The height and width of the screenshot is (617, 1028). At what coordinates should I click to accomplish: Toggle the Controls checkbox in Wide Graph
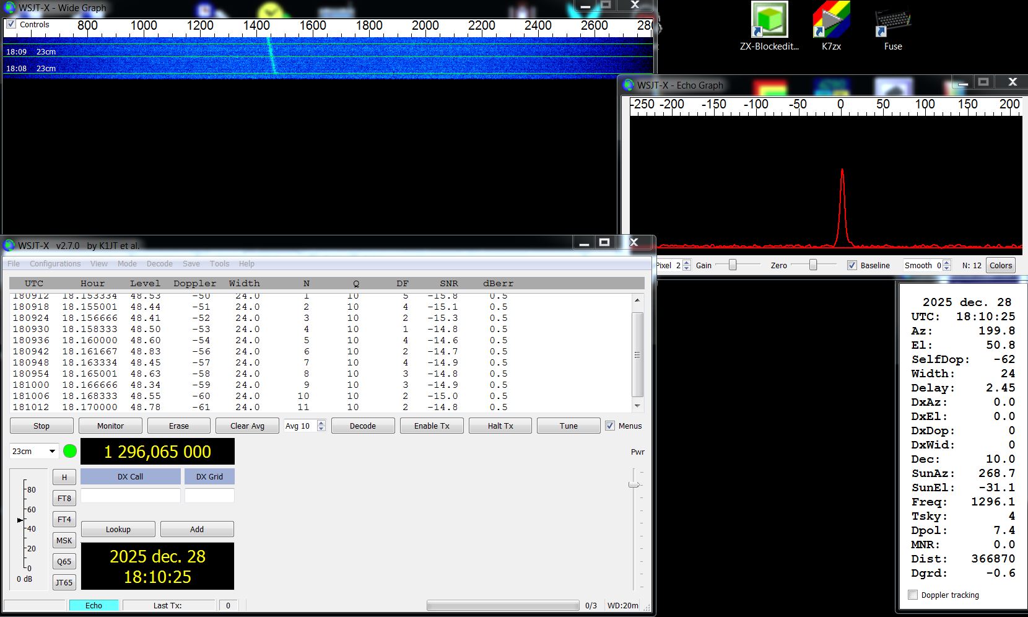click(11, 24)
